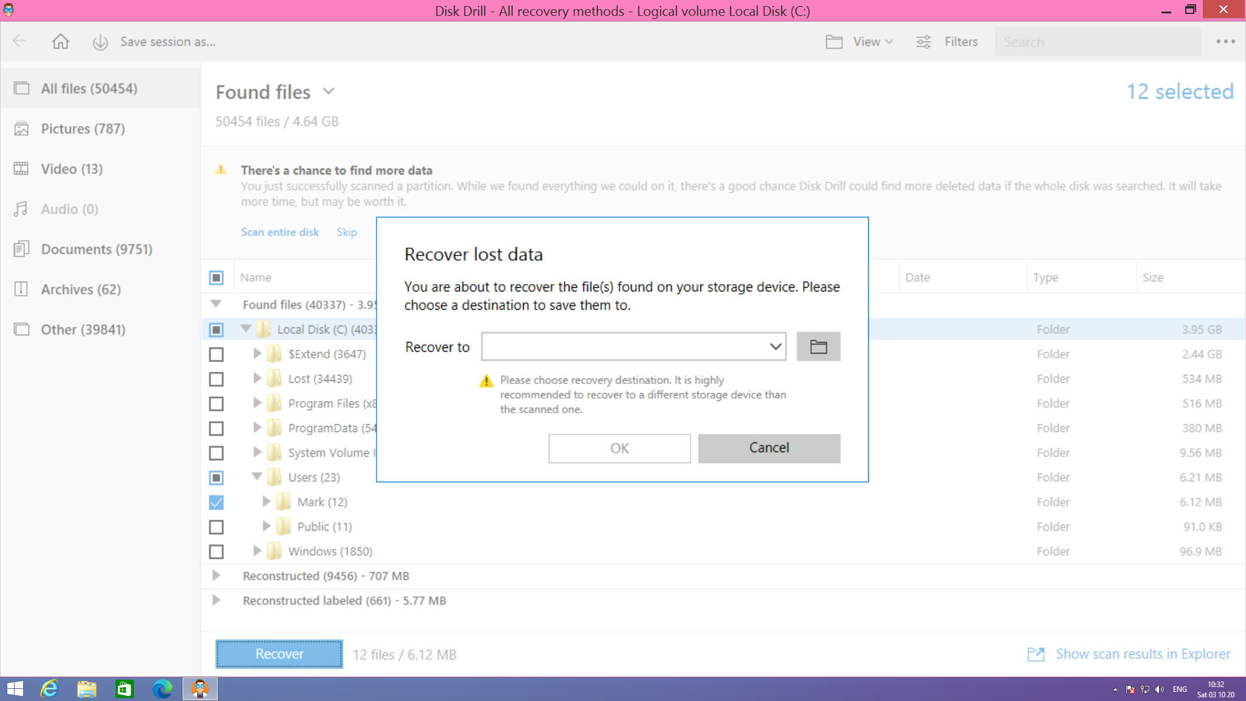
Task: Uncheck the Mark folder checkbox
Action: 216,502
